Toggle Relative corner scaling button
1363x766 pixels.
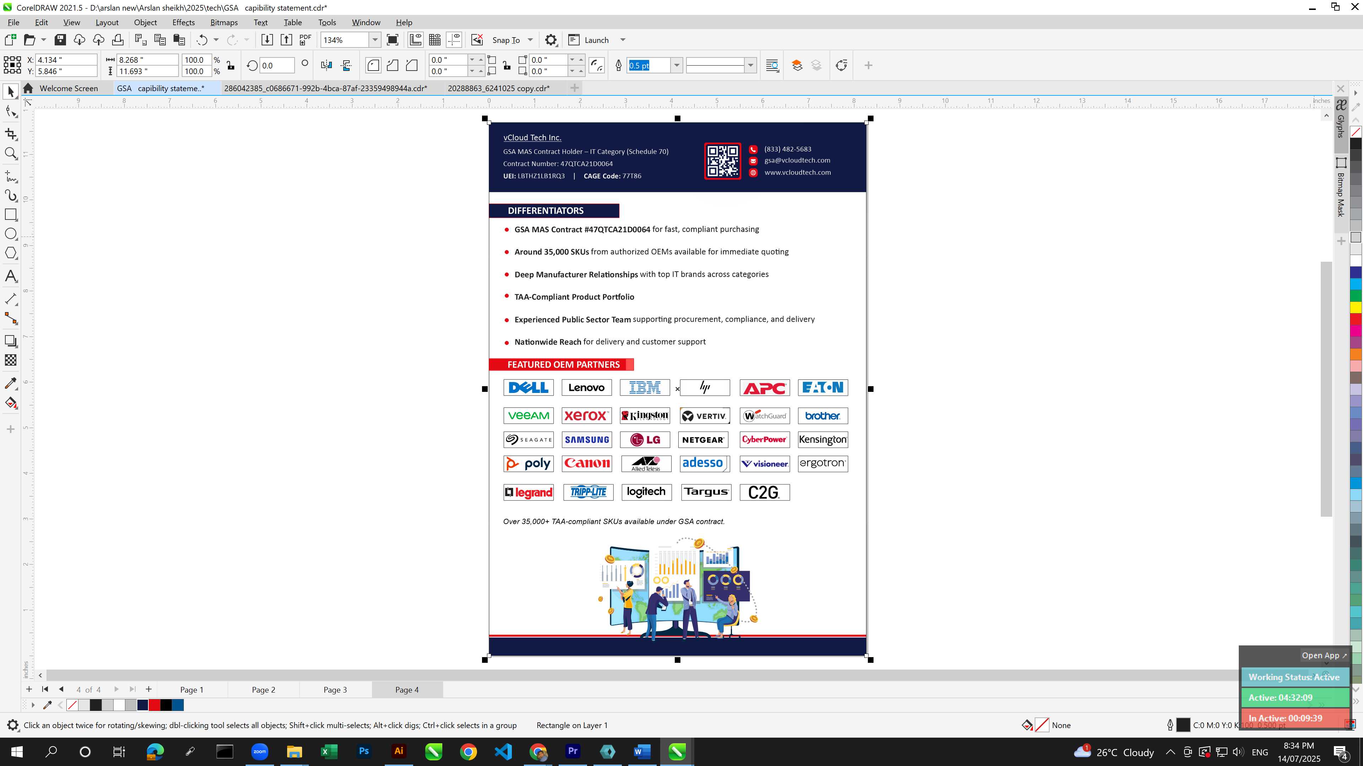pos(597,66)
